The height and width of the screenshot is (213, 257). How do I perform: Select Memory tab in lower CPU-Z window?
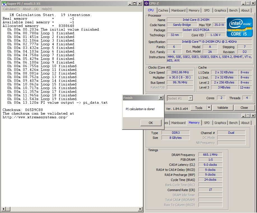[194, 123]
